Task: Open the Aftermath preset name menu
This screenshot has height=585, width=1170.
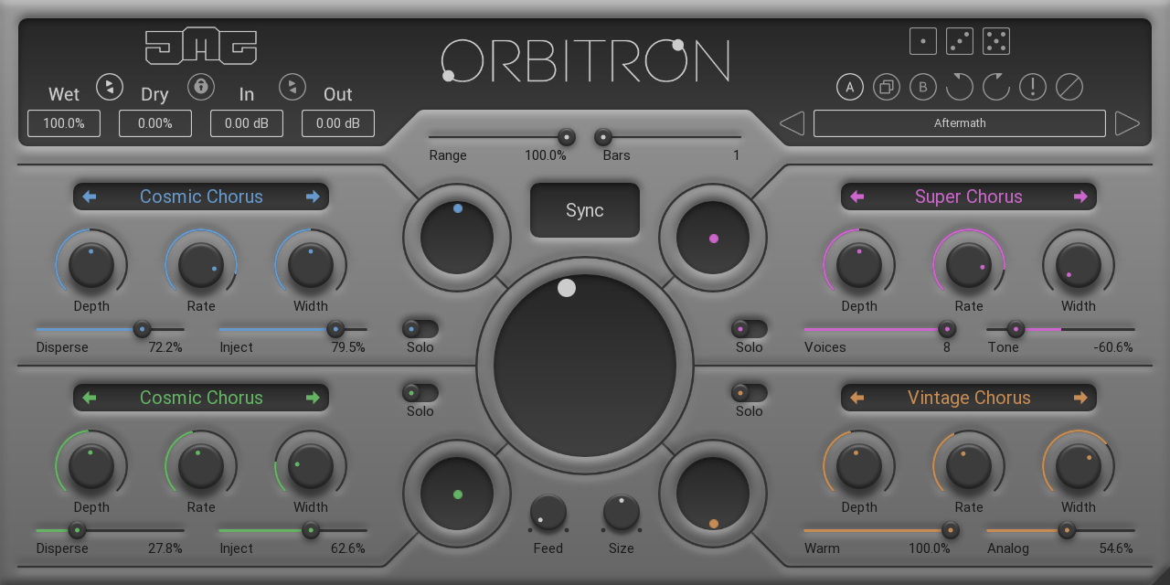Action: pos(959,123)
